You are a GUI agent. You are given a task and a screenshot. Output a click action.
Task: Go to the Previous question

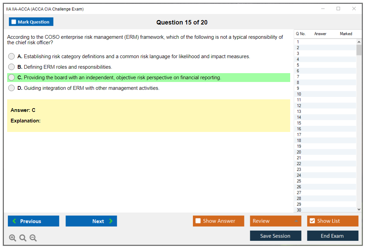(x=33, y=221)
